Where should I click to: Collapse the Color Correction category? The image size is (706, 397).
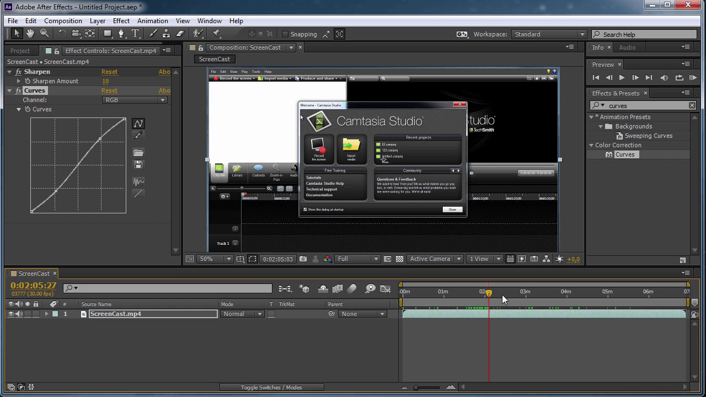point(591,145)
